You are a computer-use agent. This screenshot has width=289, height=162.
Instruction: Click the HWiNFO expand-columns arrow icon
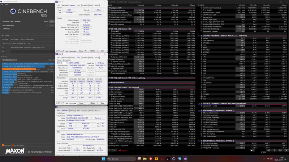(x=110, y=150)
